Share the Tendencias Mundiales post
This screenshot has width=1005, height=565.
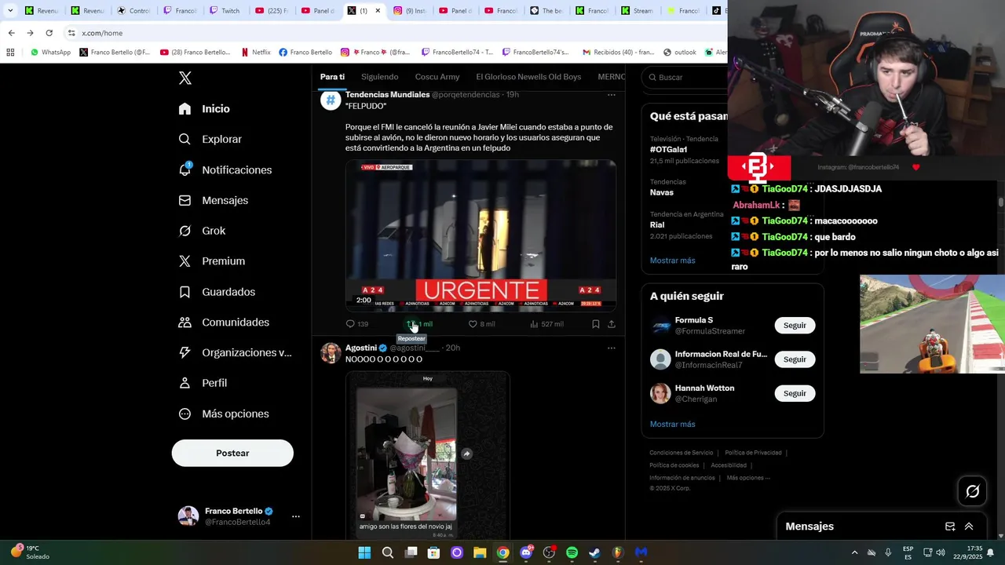coord(612,324)
